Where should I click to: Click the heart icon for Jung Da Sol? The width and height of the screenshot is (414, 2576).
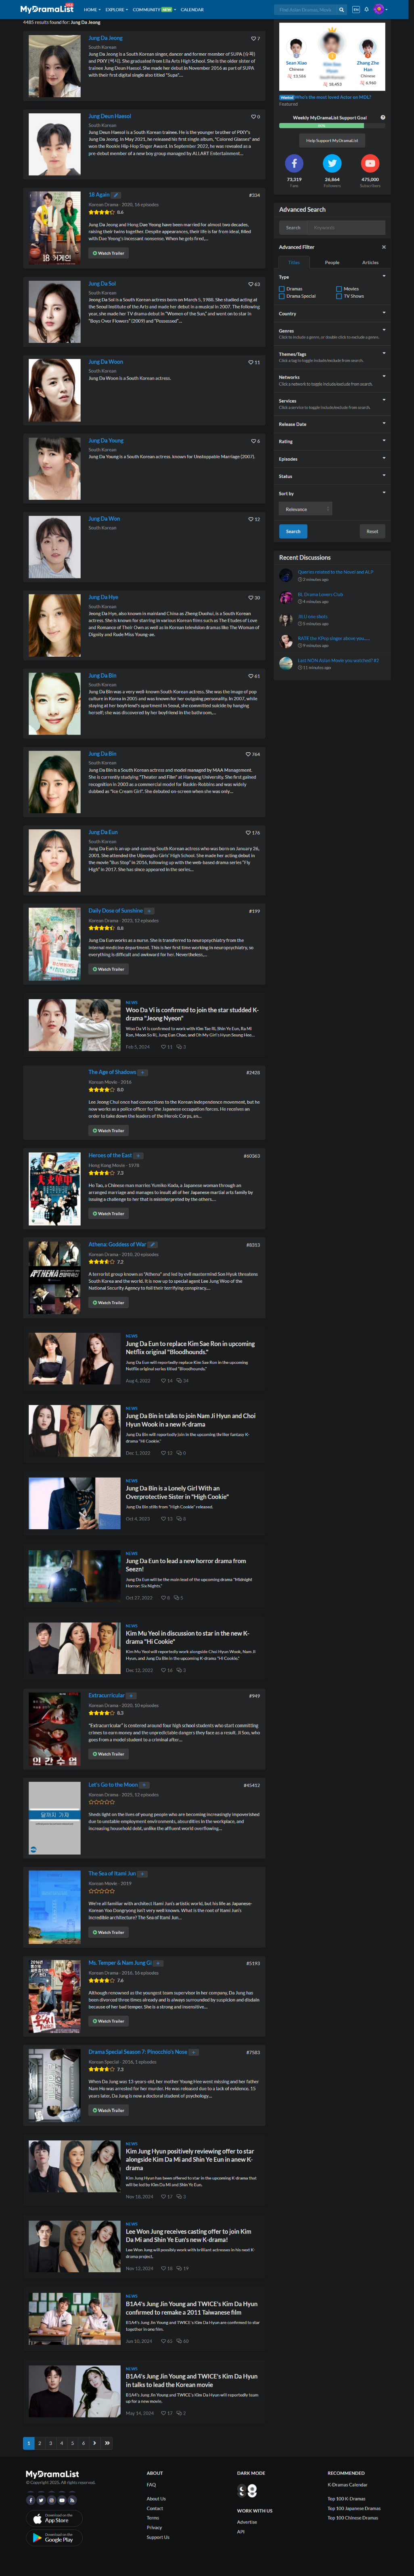[250, 284]
